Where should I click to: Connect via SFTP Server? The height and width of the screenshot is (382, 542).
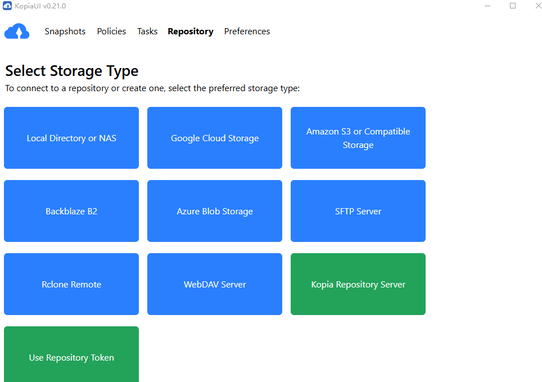(x=358, y=211)
